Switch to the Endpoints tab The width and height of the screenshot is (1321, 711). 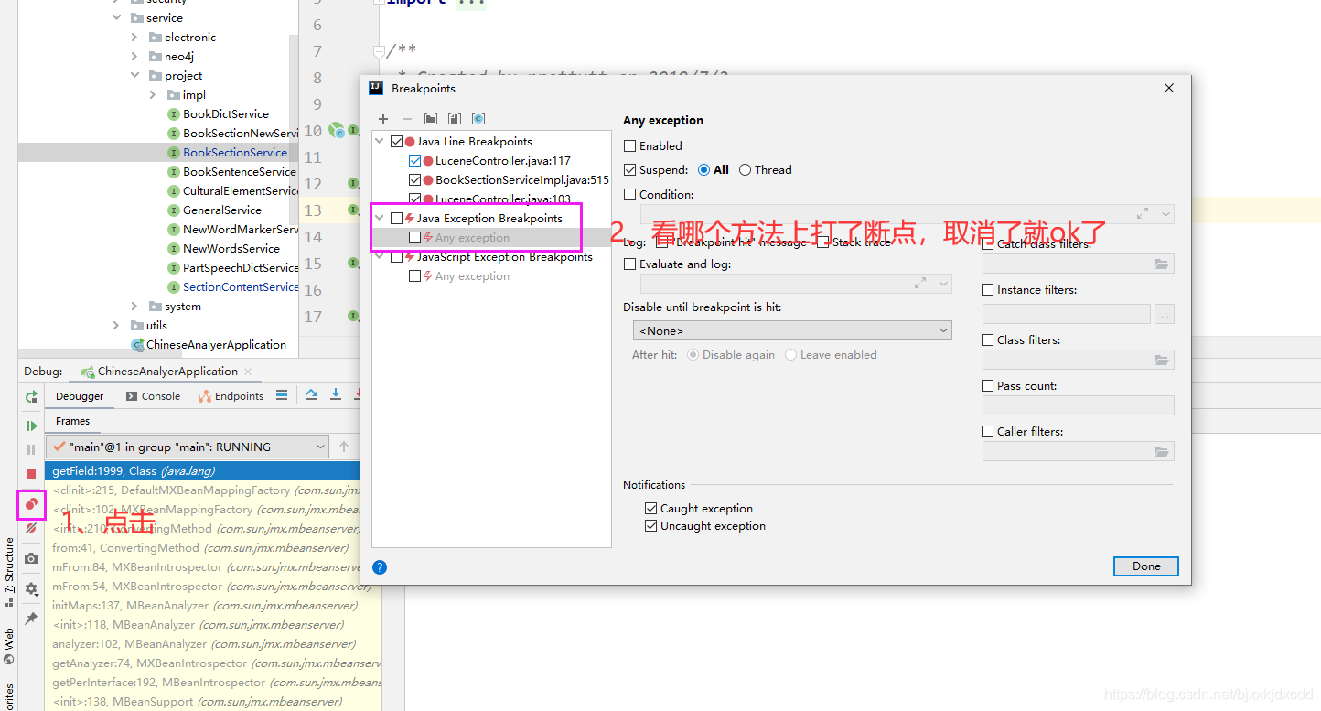[231, 396]
